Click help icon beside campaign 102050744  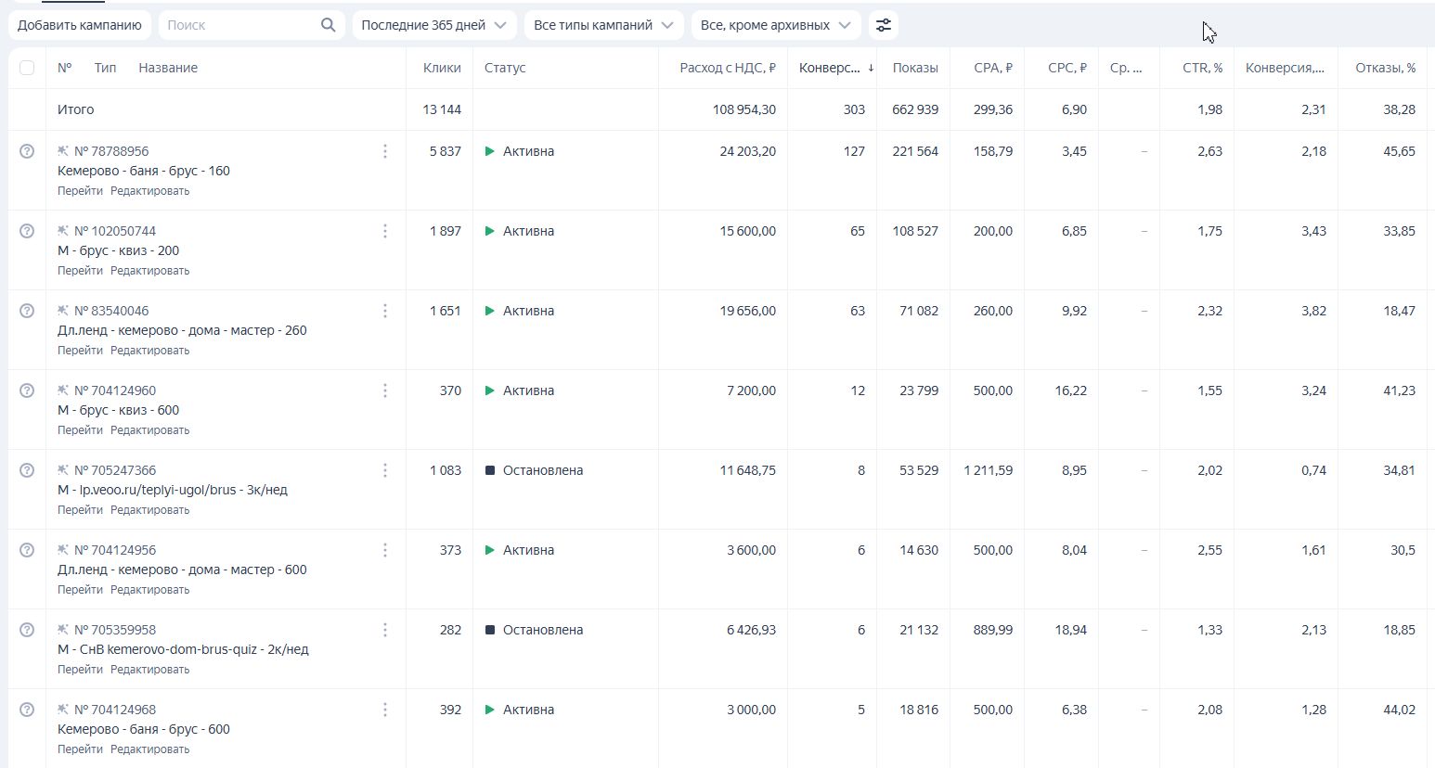click(27, 231)
